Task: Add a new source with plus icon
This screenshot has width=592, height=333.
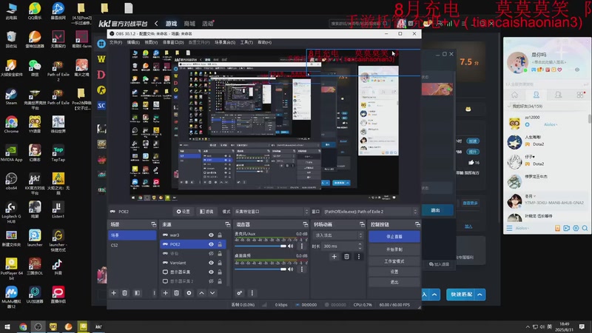Action: click(x=165, y=293)
